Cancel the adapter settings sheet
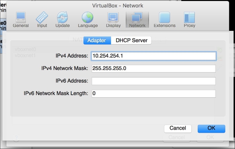This screenshot has width=235, height=149. pyautogui.click(x=178, y=129)
